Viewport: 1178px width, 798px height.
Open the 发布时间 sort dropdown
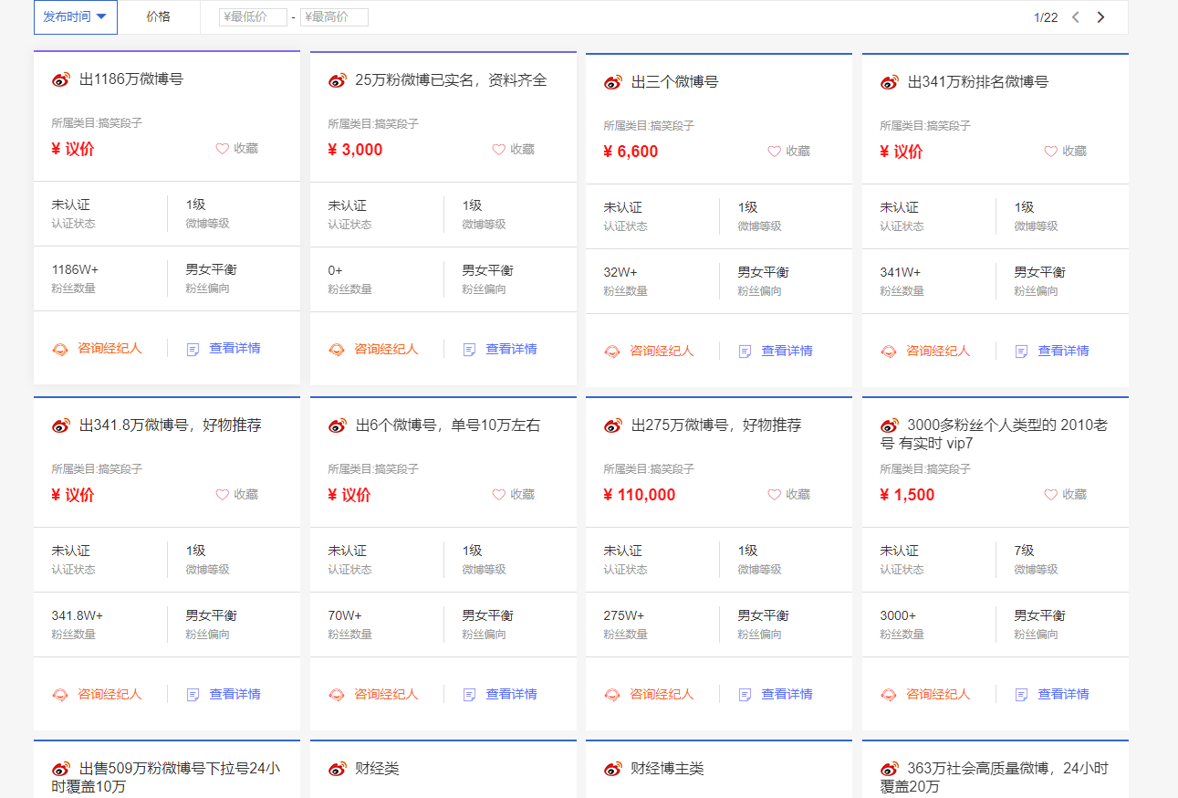(76, 16)
